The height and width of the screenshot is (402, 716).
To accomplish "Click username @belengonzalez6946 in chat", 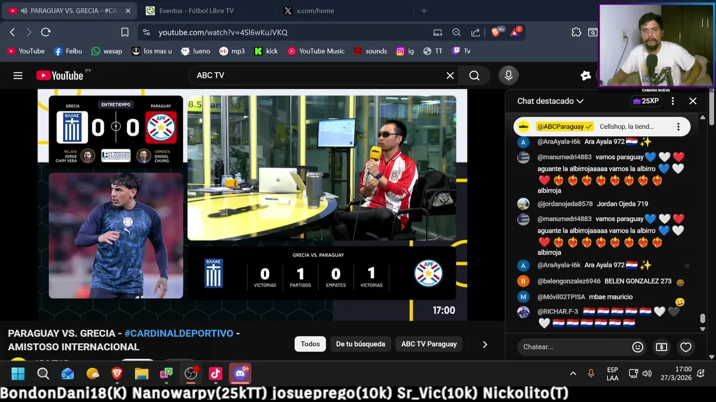I will (569, 281).
